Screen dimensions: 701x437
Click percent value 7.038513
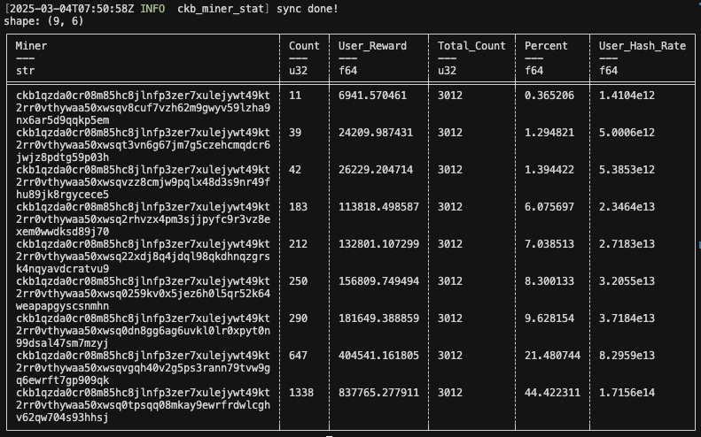click(549, 244)
